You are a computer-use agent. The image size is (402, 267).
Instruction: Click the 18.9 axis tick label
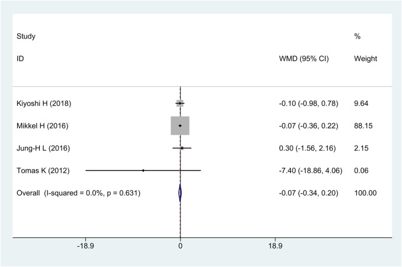click(275, 246)
